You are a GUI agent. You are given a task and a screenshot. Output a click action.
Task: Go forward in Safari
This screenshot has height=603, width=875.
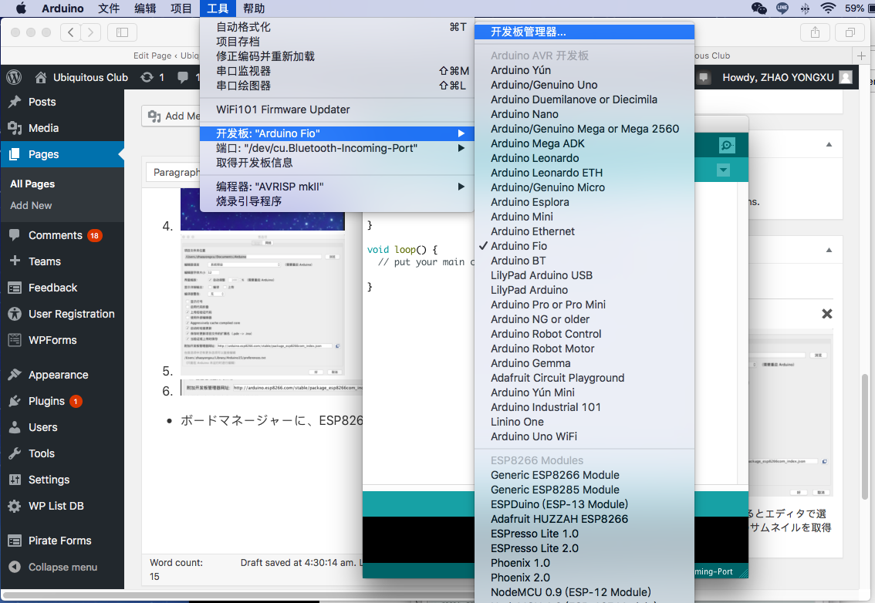click(91, 32)
